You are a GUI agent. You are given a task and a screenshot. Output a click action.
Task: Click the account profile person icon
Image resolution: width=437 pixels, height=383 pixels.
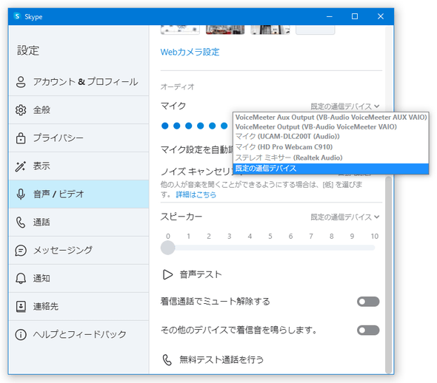21,82
